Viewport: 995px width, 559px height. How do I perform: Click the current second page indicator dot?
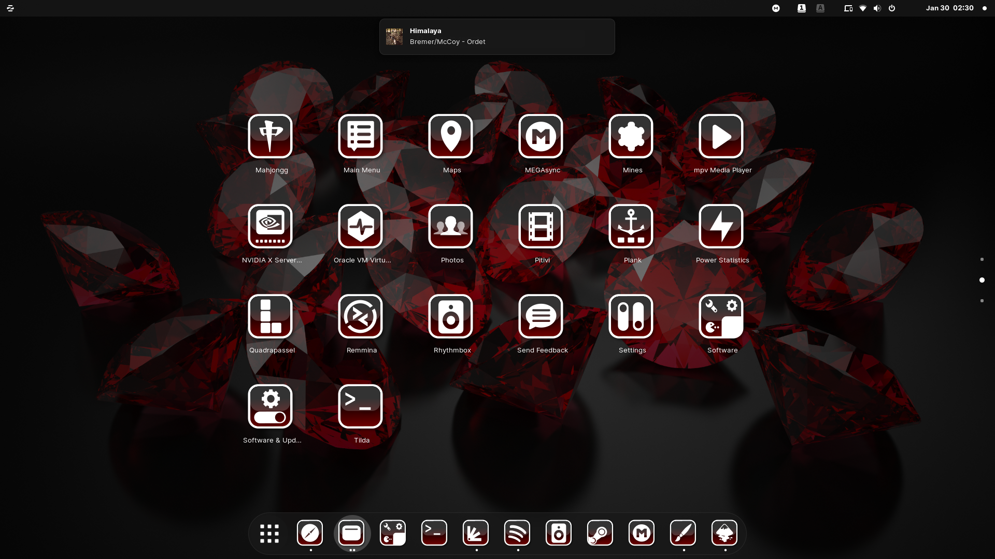click(982, 280)
